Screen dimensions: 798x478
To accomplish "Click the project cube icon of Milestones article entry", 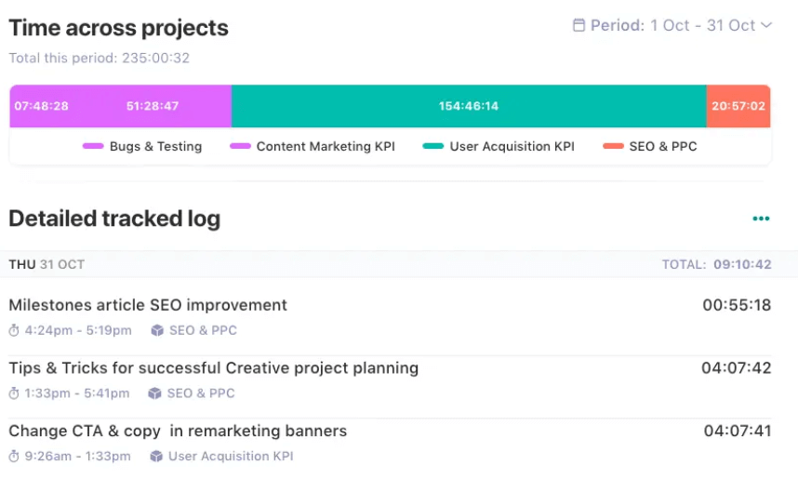I will [157, 330].
